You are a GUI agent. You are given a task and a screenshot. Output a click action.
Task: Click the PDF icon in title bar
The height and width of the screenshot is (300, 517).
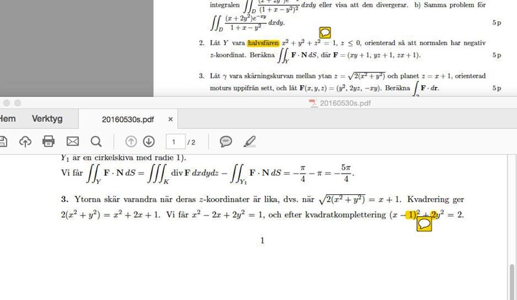click(x=314, y=103)
